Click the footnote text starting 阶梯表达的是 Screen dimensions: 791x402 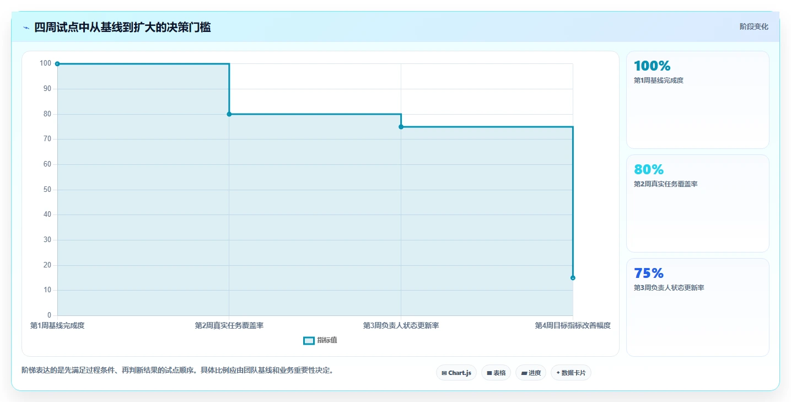pos(177,370)
